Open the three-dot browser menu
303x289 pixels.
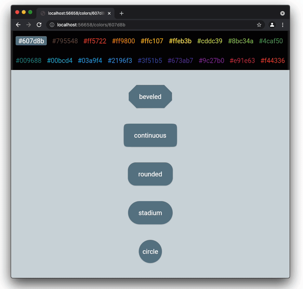(x=283, y=25)
